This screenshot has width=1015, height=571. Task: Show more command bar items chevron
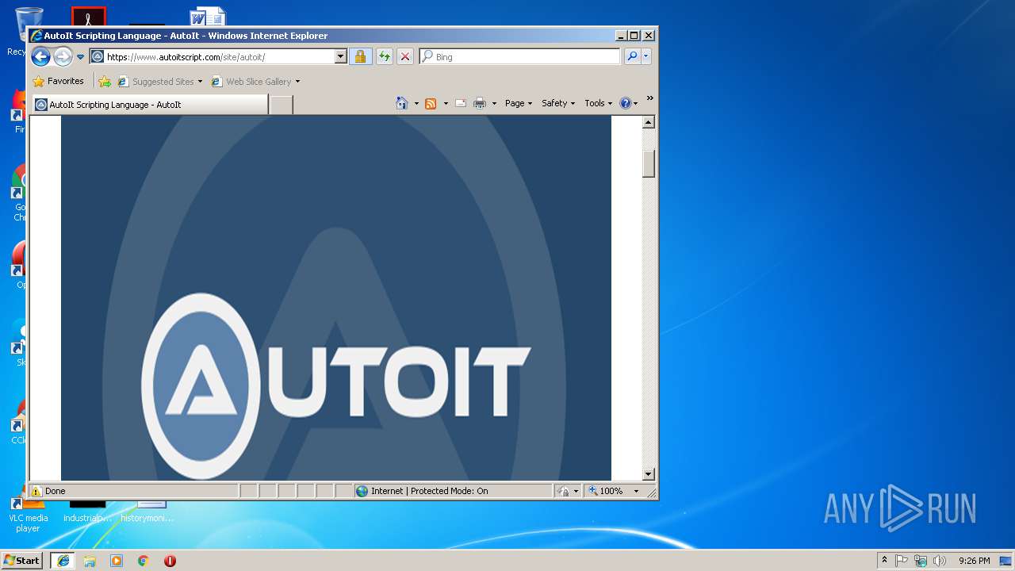(x=649, y=98)
